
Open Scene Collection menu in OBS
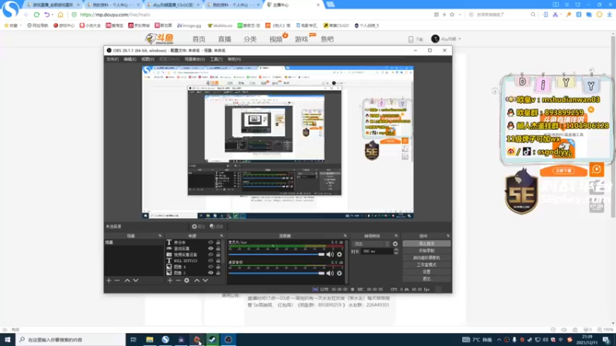pyautogui.click(x=195, y=59)
